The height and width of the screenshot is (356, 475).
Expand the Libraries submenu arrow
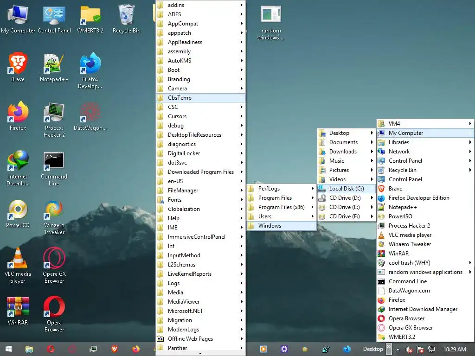coord(470,142)
